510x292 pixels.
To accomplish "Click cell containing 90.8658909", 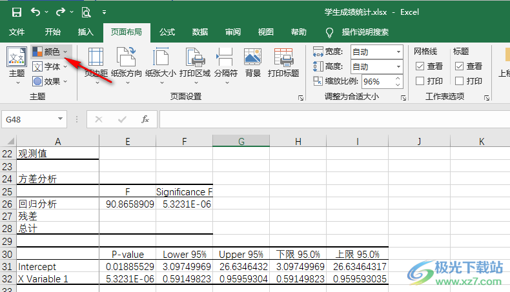I will point(128,204).
